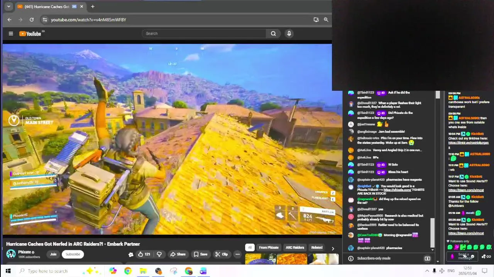Click the Super Chat icon in chat footer
The width and height of the screenshot is (494, 277).
click(x=427, y=259)
